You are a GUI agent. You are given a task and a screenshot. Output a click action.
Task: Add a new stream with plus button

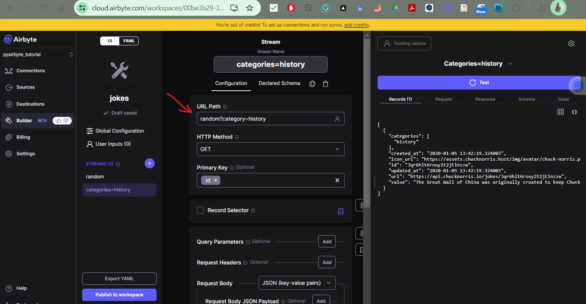150,163
